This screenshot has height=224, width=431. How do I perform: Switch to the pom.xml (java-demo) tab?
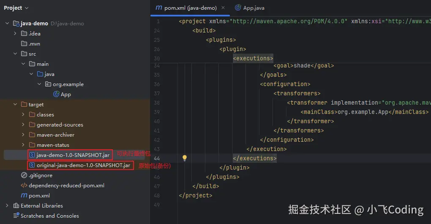190,8
